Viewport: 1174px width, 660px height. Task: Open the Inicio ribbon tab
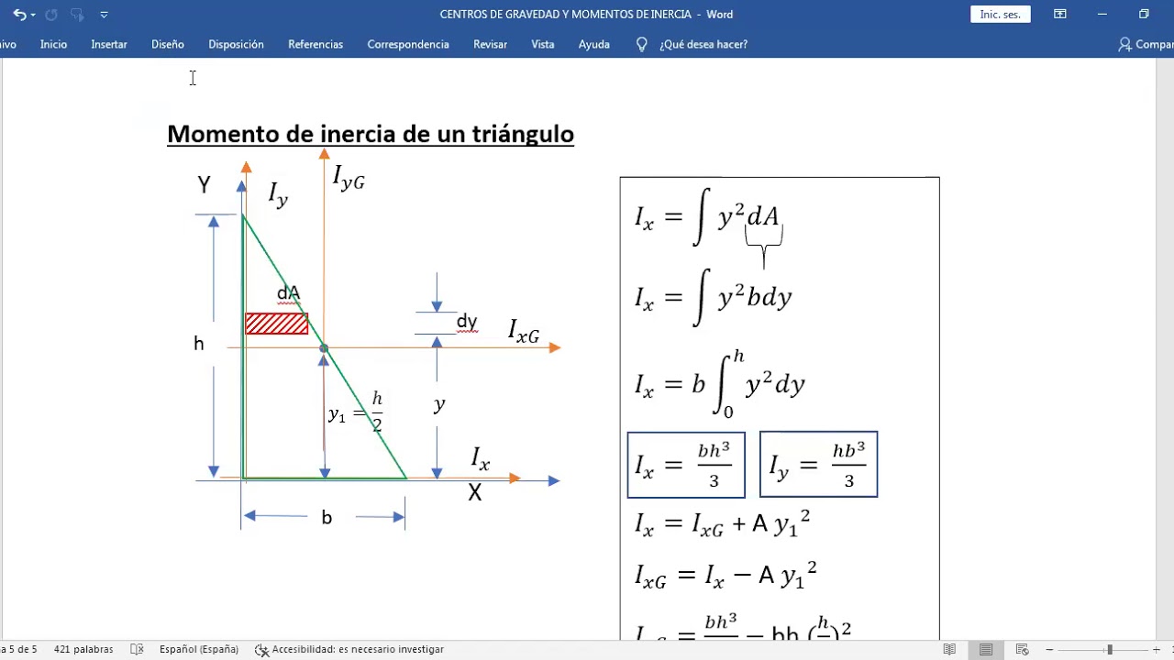pyautogui.click(x=53, y=44)
